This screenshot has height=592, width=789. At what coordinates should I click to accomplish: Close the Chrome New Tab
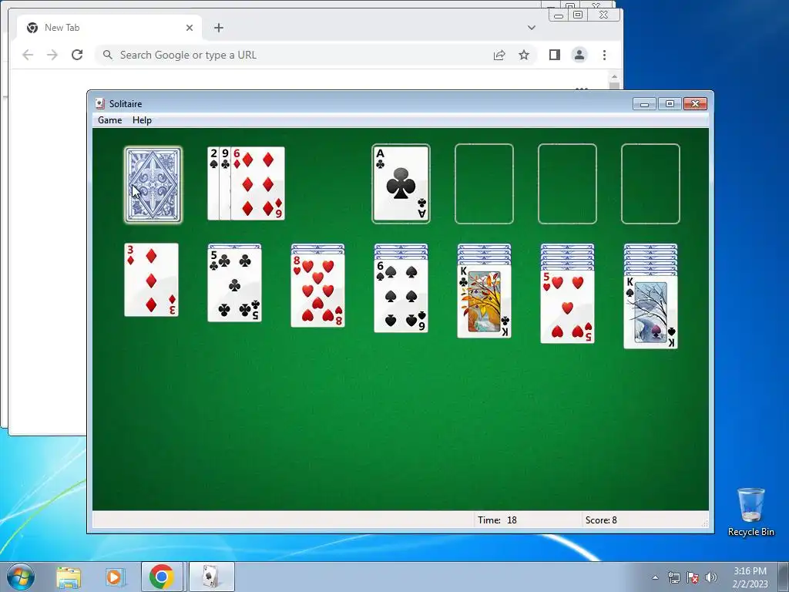(x=190, y=28)
